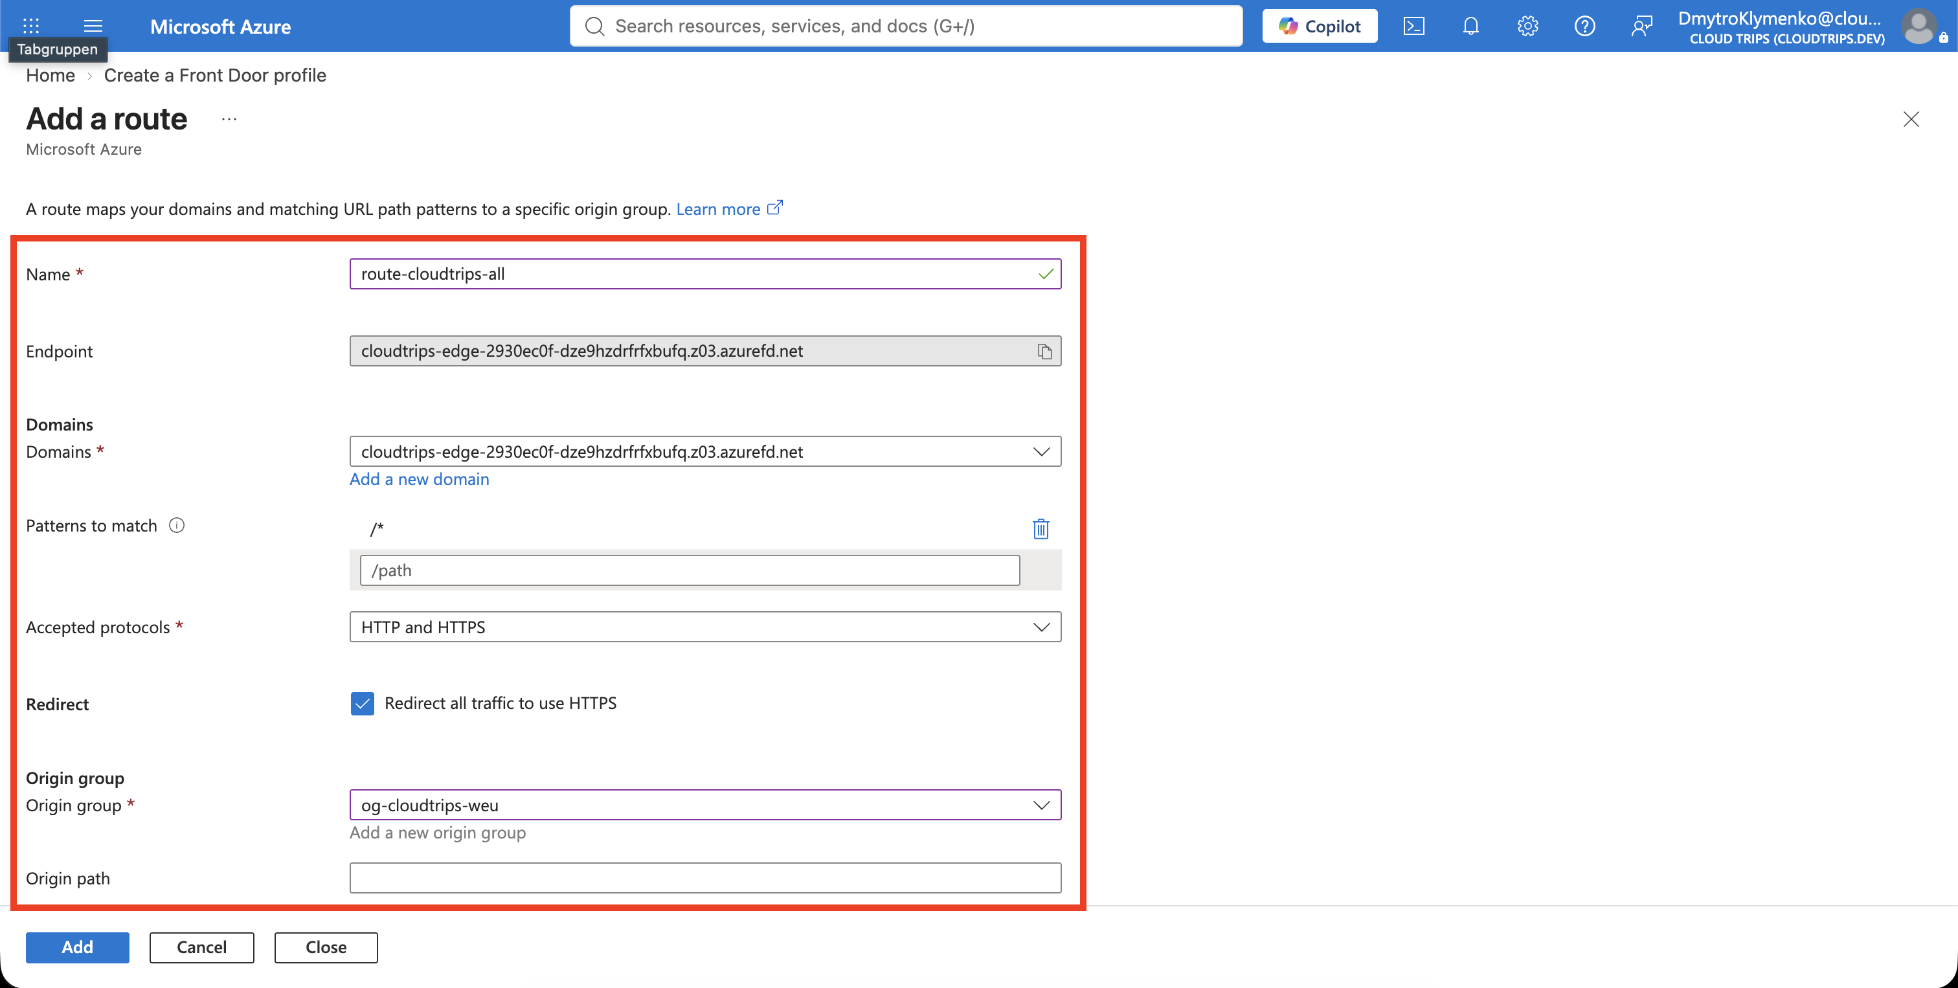Viewport: 1958px width, 988px height.
Task: Show Patterns to match info tooltip
Action: pyautogui.click(x=176, y=525)
